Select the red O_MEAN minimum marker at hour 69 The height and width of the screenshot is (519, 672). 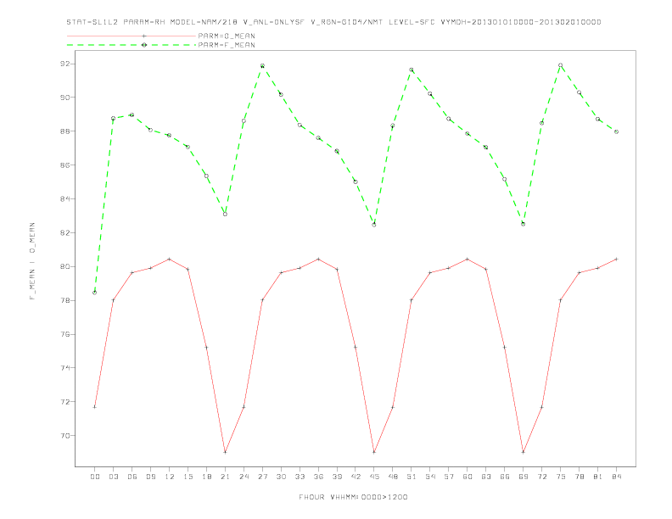[x=524, y=452]
